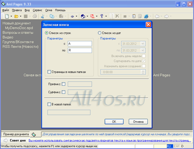Open the dropdown arrow beside Internet Explorer icon
The width and height of the screenshot is (194, 149).
(x=151, y=16)
